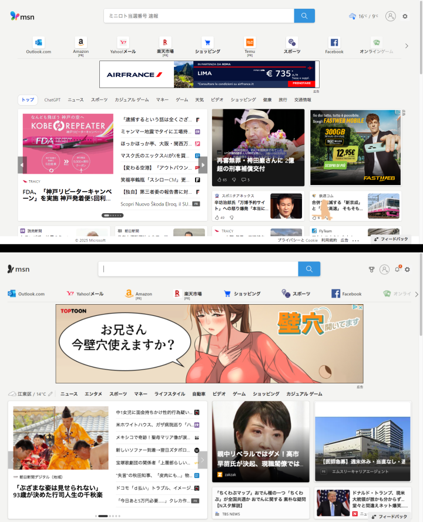Open the プライバシーと Cookie link
423x522 pixels.
pyautogui.click(x=297, y=240)
